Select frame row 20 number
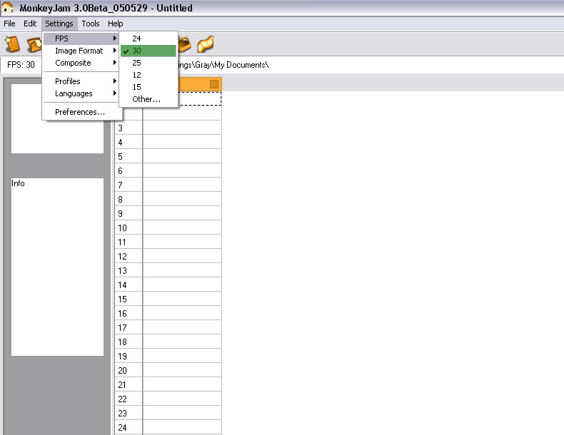This screenshot has width=564, height=435. (x=129, y=370)
